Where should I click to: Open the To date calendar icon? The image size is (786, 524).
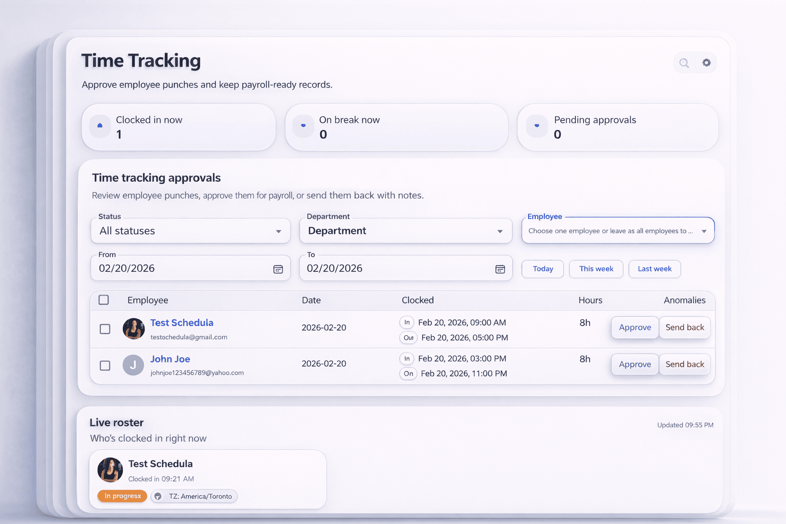500,269
